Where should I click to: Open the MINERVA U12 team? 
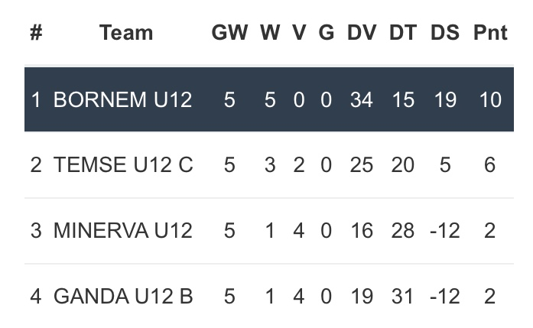click(123, 231)
